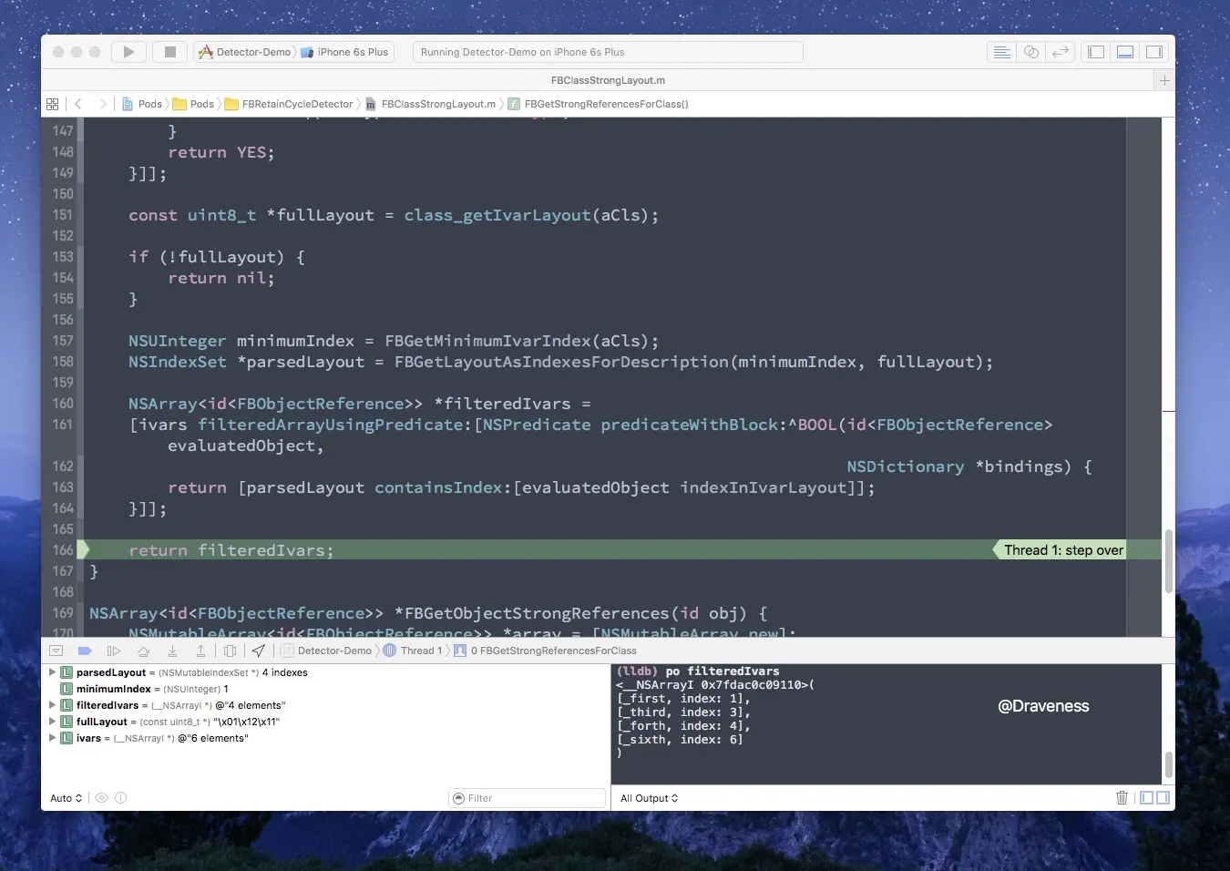Show variable info with the info icon
1230x871 pixels.
coord(121,798)
